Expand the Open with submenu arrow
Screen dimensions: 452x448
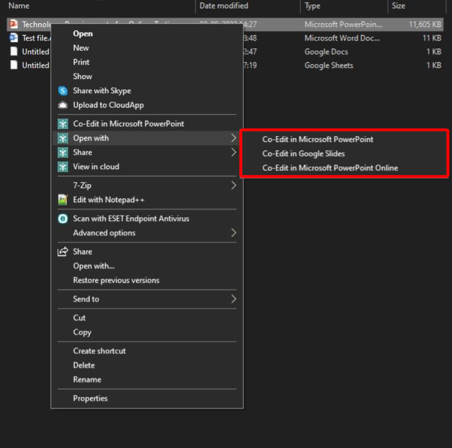tap(233, 138)
